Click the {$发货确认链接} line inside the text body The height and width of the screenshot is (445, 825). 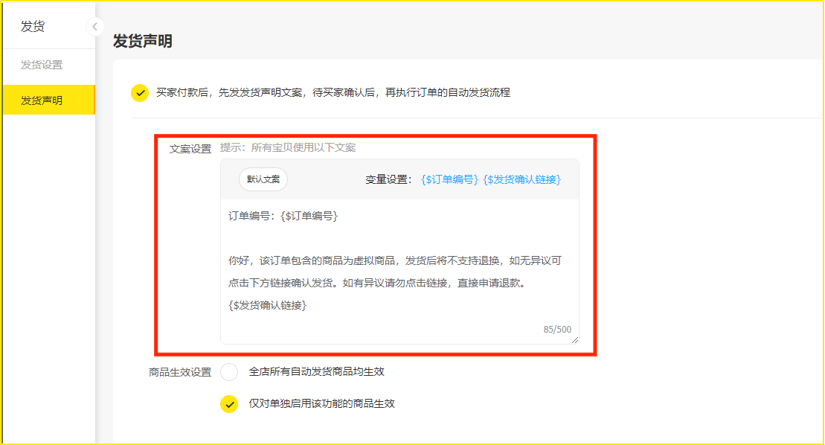(268, 305)
